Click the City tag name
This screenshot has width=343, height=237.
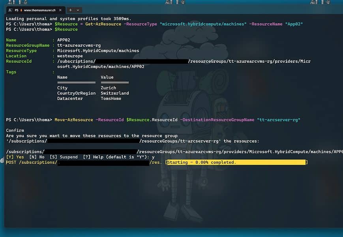[x=62, y=88]
